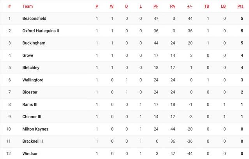Image resolution: width=249 pixels, height=159 pixels.
Task: Sort by D (draws) column header
Action: pos(126,6)
